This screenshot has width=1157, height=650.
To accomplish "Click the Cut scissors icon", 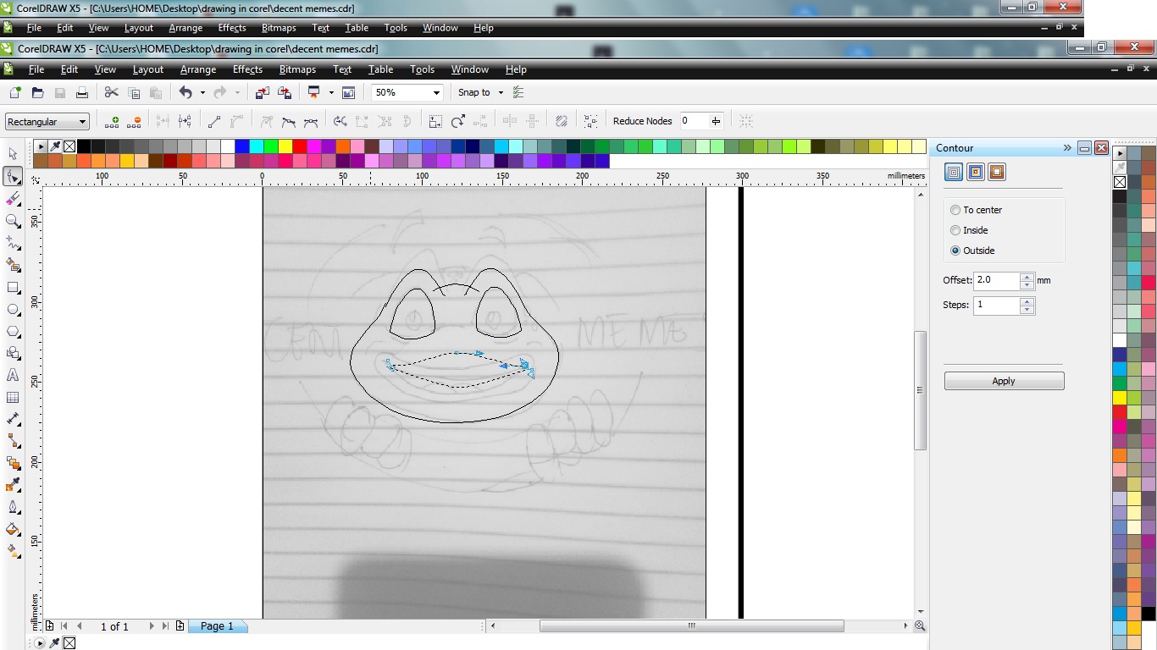I will [111, 92].
